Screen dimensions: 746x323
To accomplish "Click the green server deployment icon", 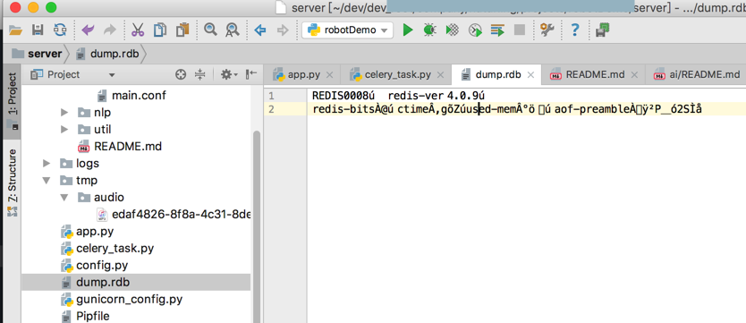I will tap(603, 30).
